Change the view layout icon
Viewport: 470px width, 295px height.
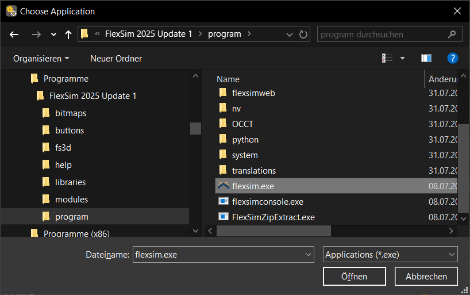point(387,58)
